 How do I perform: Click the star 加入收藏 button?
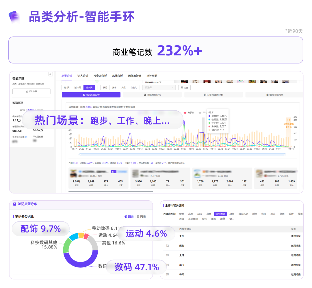click(31, 91)
